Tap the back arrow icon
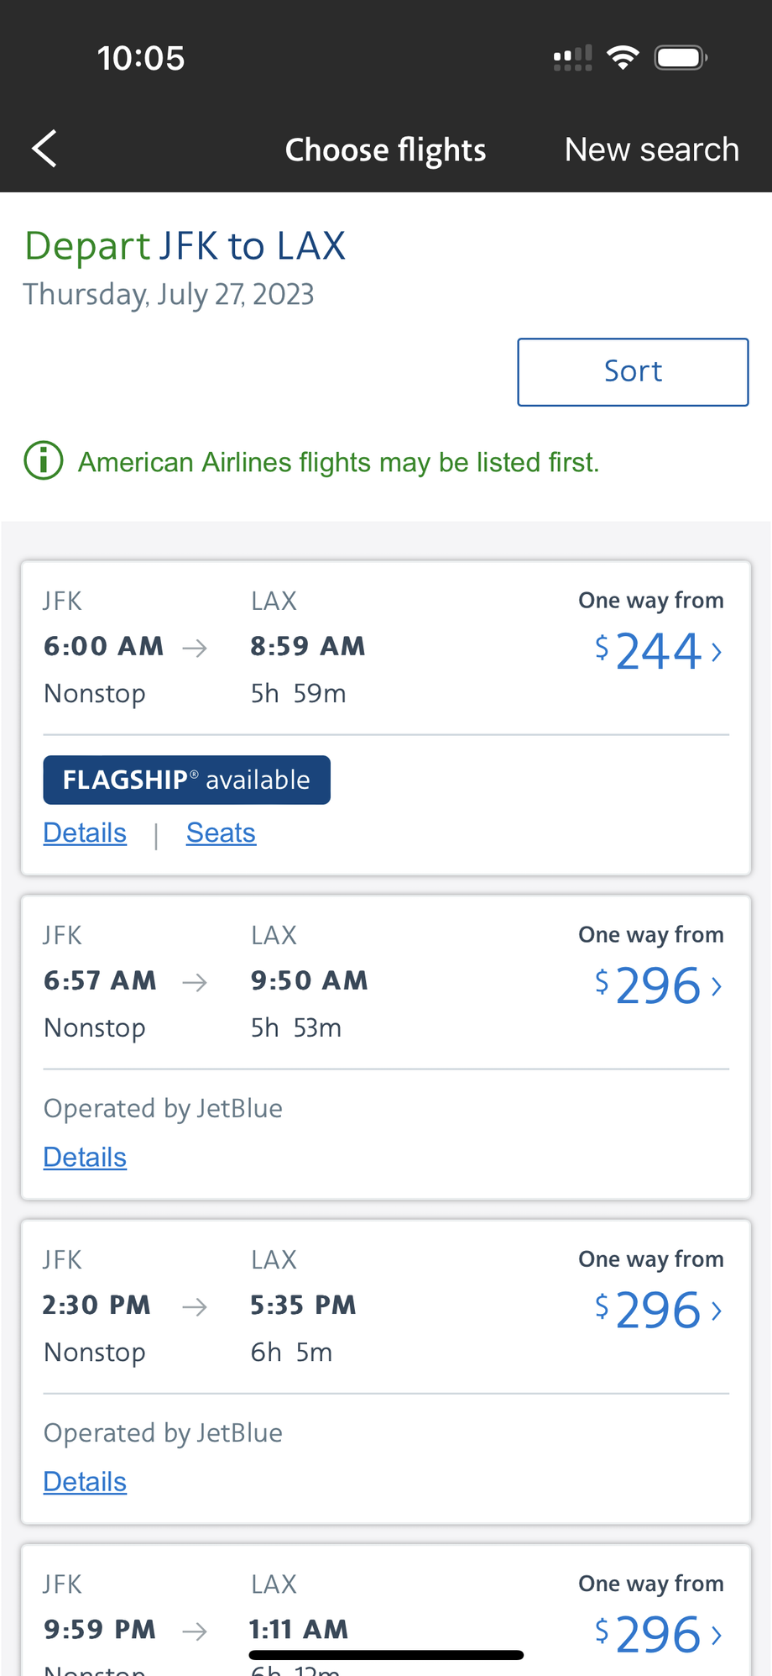772x1676 pixels. point(45,149)
